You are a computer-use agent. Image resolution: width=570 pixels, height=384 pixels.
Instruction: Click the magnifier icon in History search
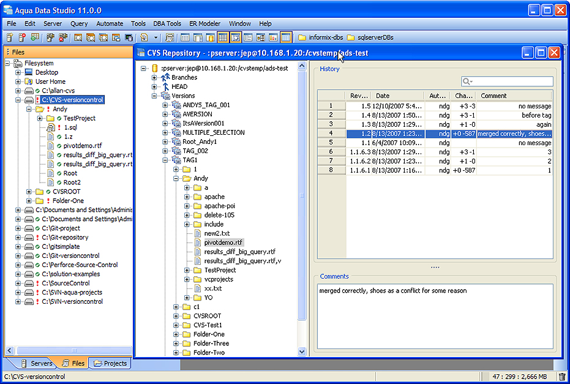[x=467, y=81]
